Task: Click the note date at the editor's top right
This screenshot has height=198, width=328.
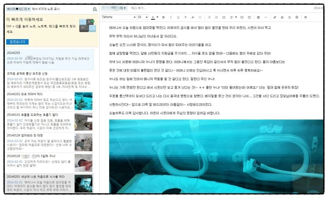Action: coord(318,8)
